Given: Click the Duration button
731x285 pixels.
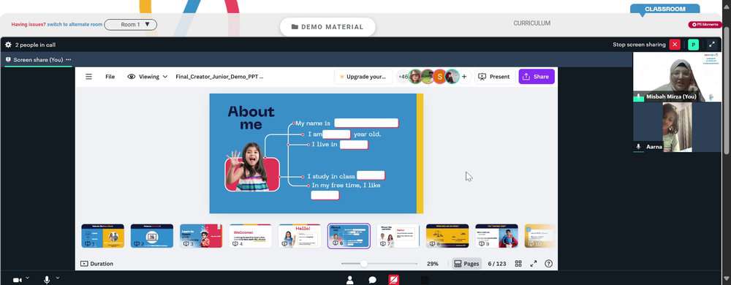Looking at the screenshot, I should 97,264.
